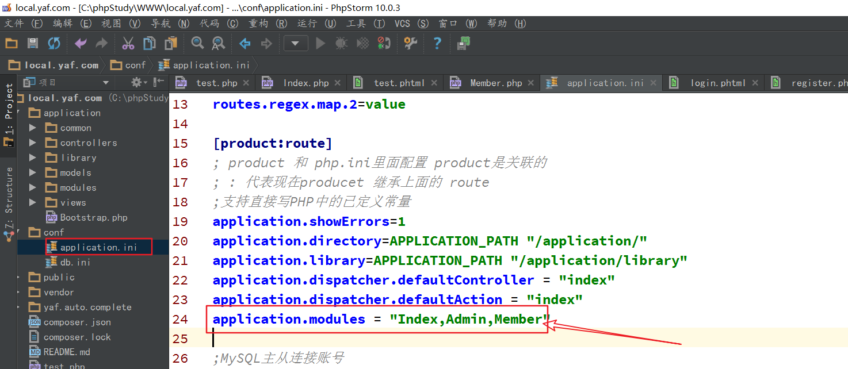The width and height of the screenshot is (848, 369).
Task: Click conf in the breadcrumb bar
Action: [135, 66]
